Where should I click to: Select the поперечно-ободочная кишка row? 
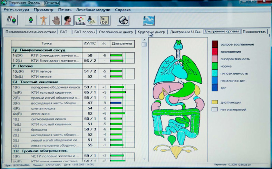[73, 87]
